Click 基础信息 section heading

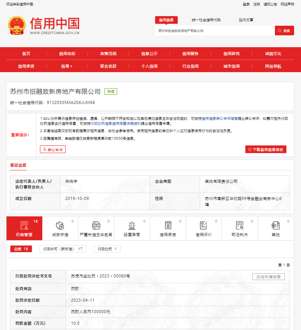click(18, 165)
